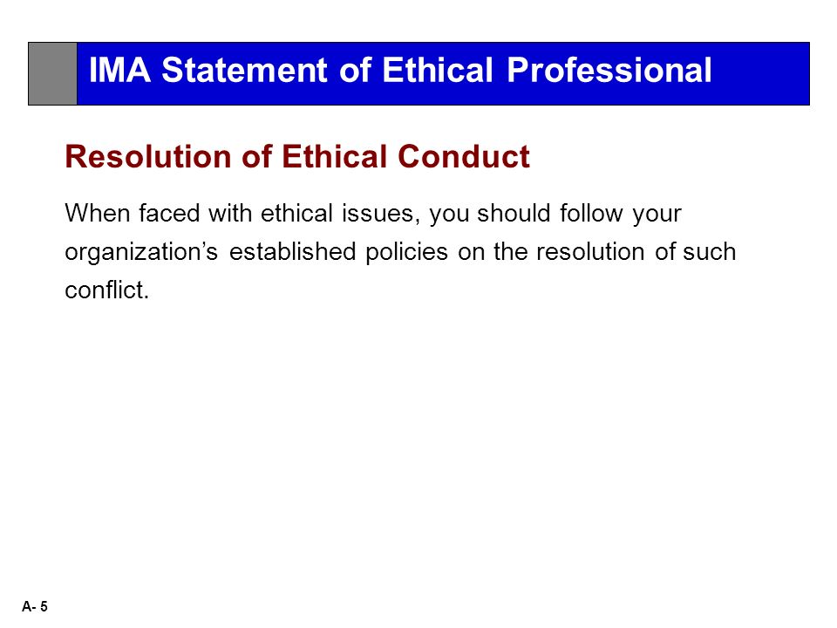
Task: Click the word "Professional" in the title
Action: pos(609,70)
